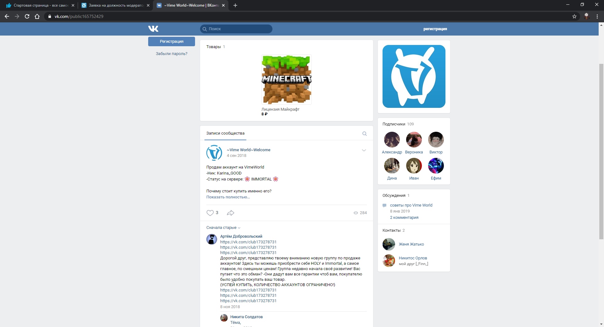Open discussion советы про Vime World
This screenshot has width=604, height=327.
pyautogui.click(x=411, y=205)
